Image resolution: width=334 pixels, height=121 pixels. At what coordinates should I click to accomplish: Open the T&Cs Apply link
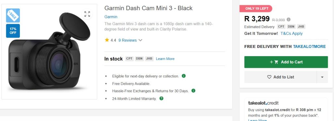click(291, 34)
